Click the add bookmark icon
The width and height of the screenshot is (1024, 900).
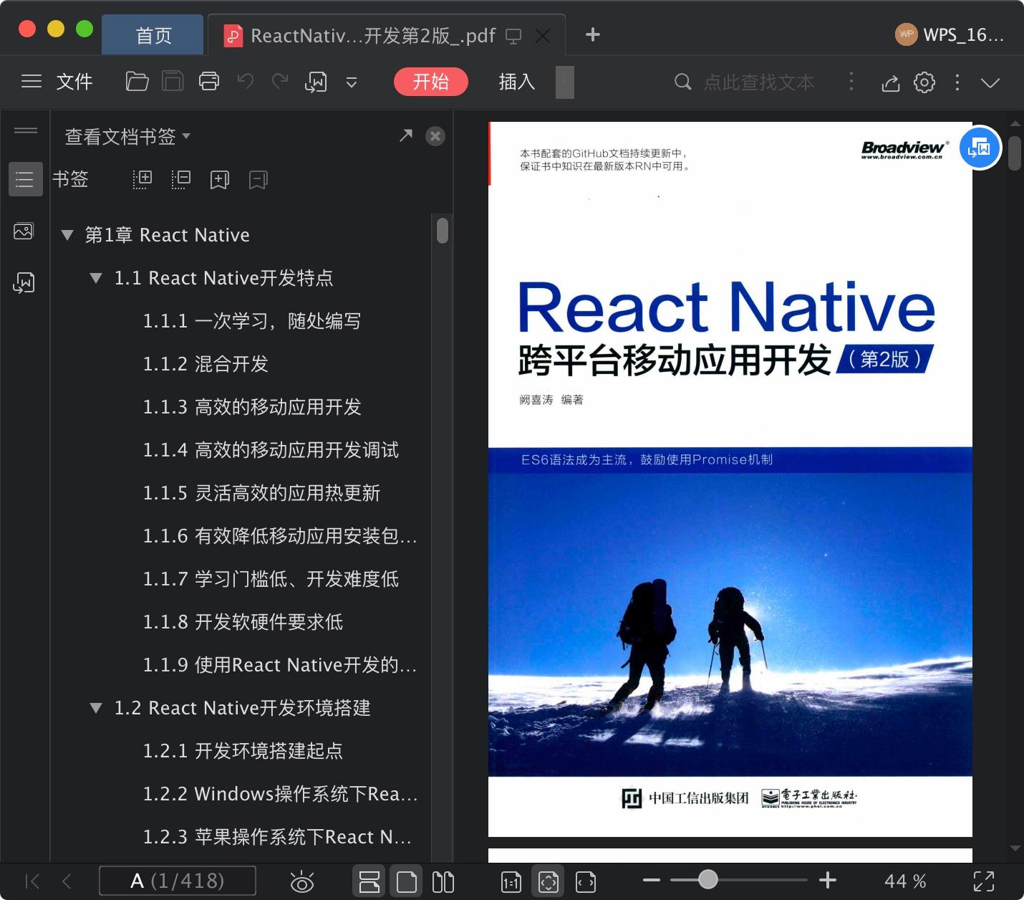[x=220, y=180]
